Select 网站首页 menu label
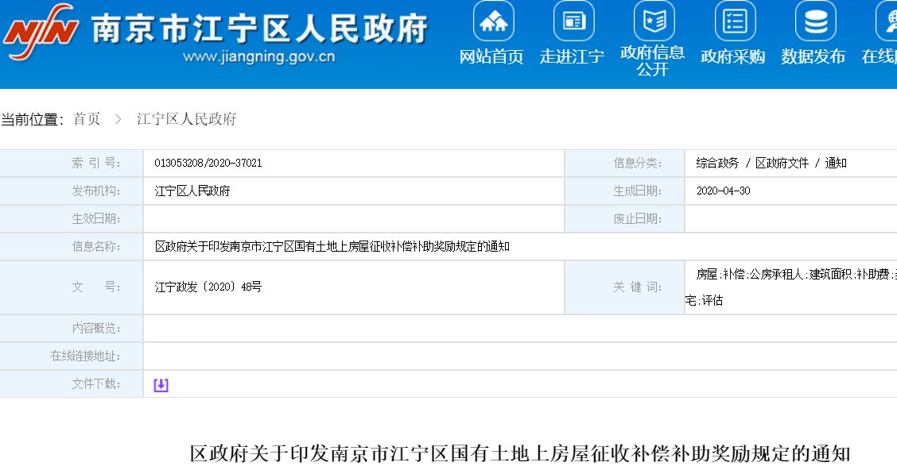Viewport: 897px width, 470px height. 491,56
